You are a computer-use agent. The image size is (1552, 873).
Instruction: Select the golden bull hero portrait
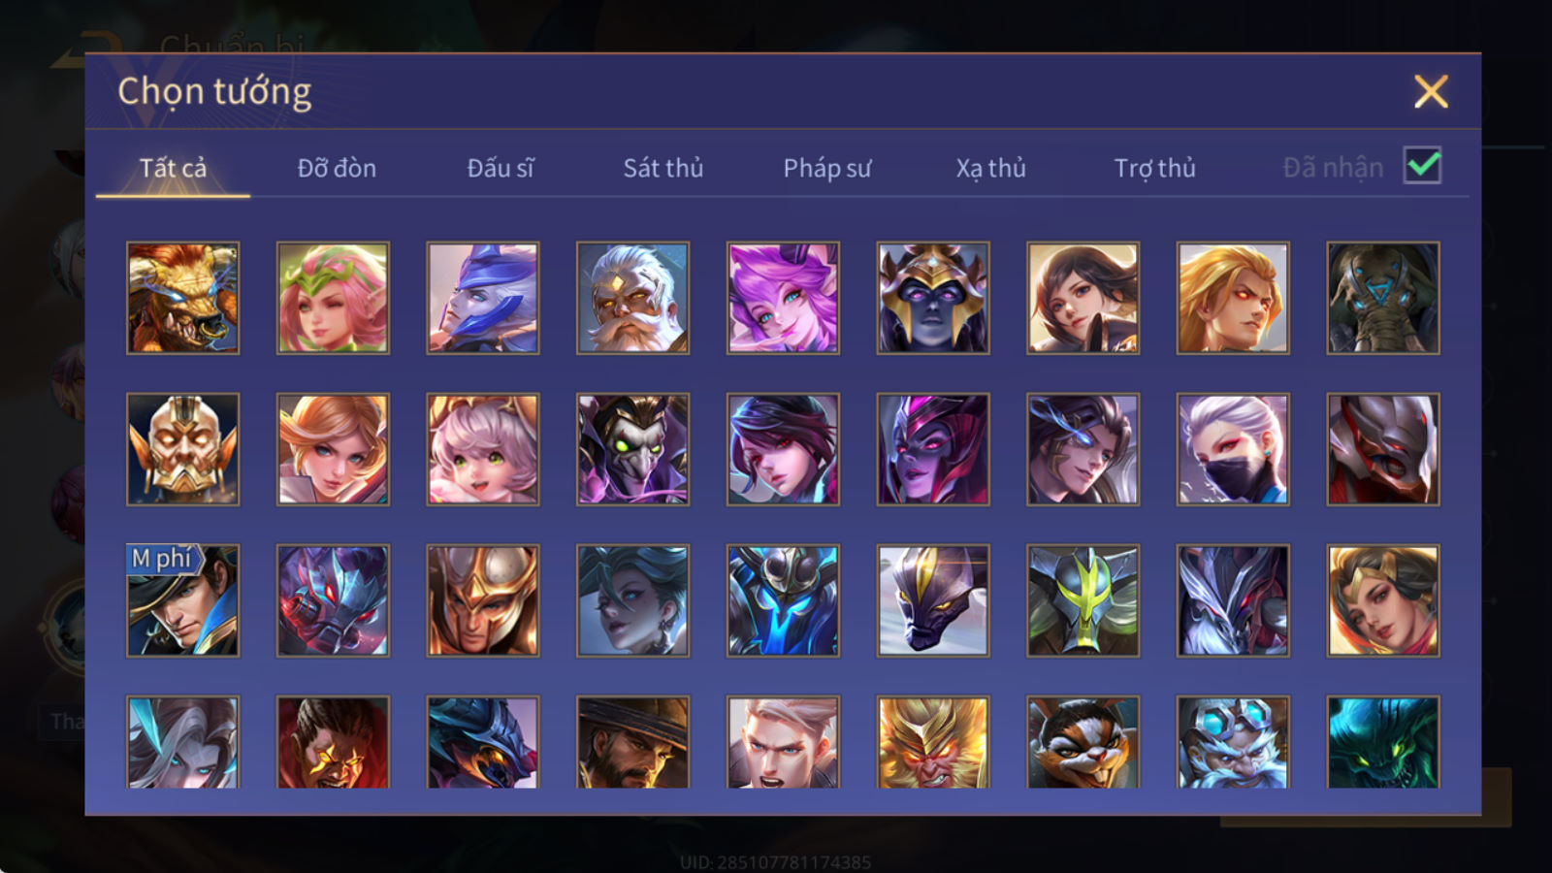tap(182, 298)
